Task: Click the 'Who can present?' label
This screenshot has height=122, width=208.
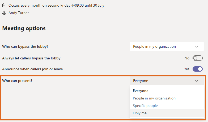Action: click(x=17, y=81)
